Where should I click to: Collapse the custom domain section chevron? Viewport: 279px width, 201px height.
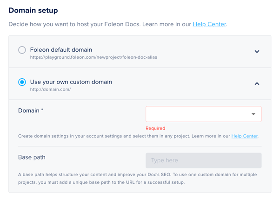(x=257, y=83)
